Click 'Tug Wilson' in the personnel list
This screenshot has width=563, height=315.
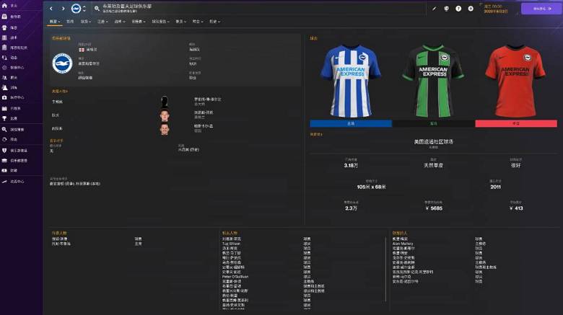pyautogui.click(x=231, y=244)
